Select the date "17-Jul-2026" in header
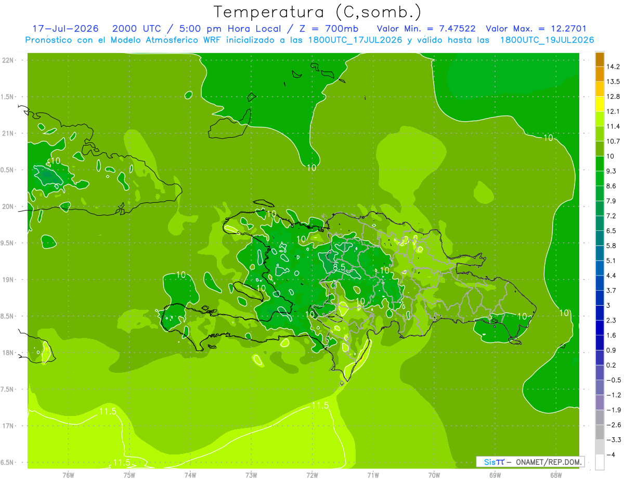The height and width of the screenshot is (482, 624). click(66, 29)
